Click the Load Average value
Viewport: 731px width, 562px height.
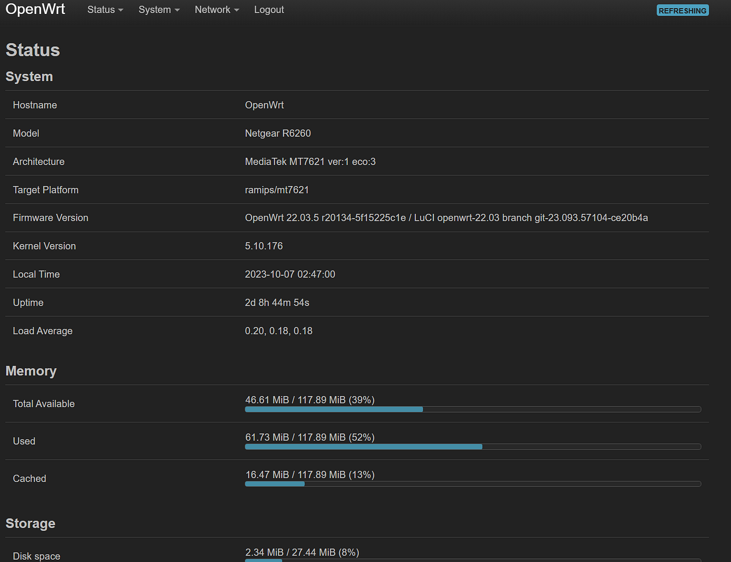click(278, 330)
